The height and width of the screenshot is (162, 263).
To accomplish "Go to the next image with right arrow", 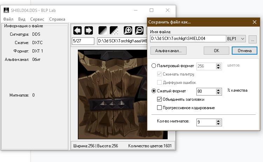I will 88,30.
